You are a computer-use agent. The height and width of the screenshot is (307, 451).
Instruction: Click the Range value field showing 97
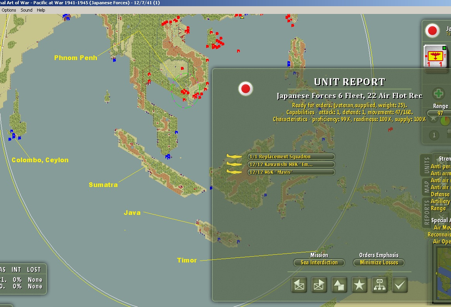coord(440,113)
